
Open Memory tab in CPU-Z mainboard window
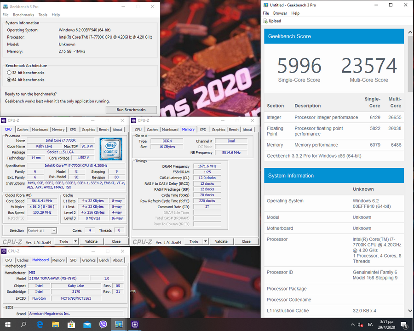[x=58, y=260]
